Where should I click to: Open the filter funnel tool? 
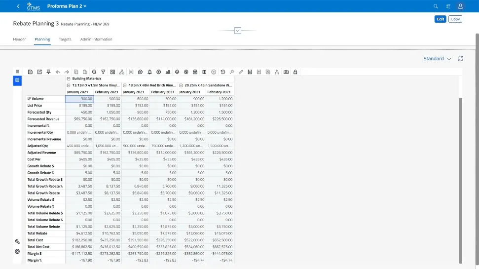pyautogui.click(x=103, y=72)
